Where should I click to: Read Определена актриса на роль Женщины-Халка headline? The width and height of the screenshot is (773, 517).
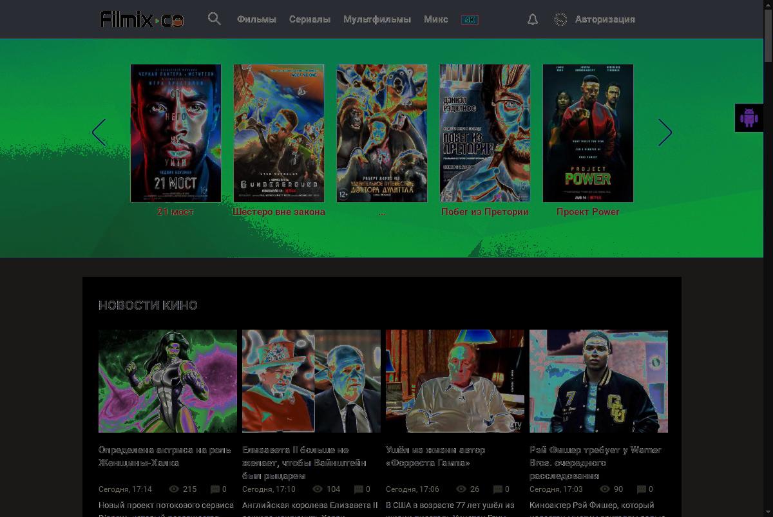click(x=165, y=456)
